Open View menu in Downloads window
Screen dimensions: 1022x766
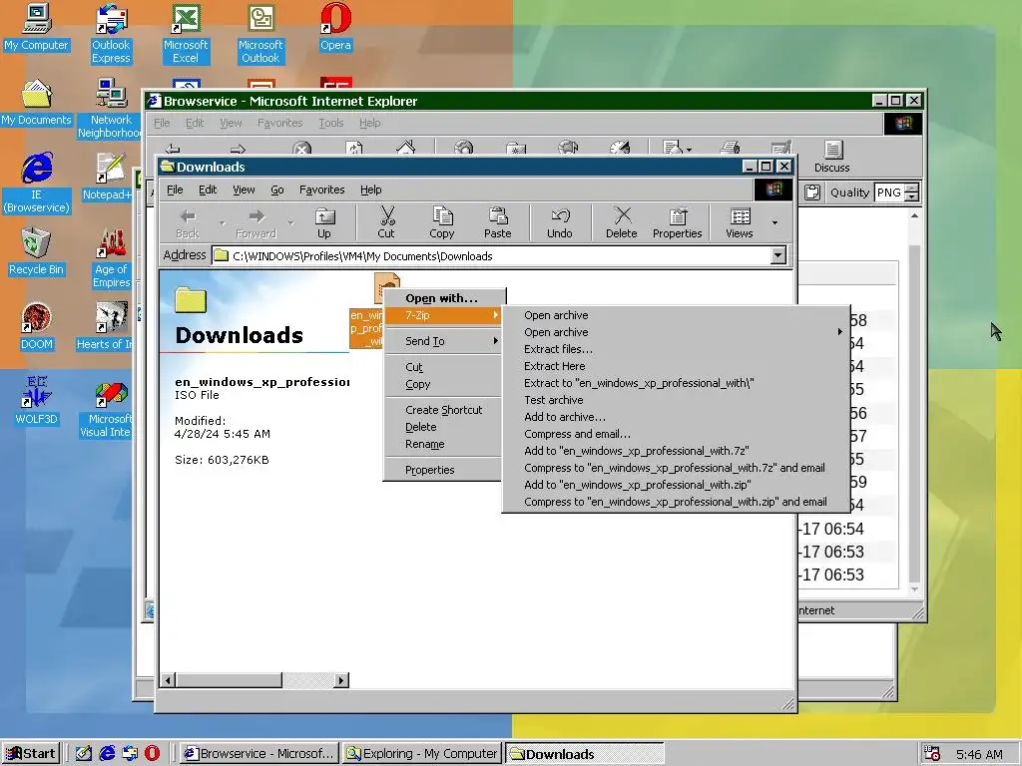click(244, 190)
